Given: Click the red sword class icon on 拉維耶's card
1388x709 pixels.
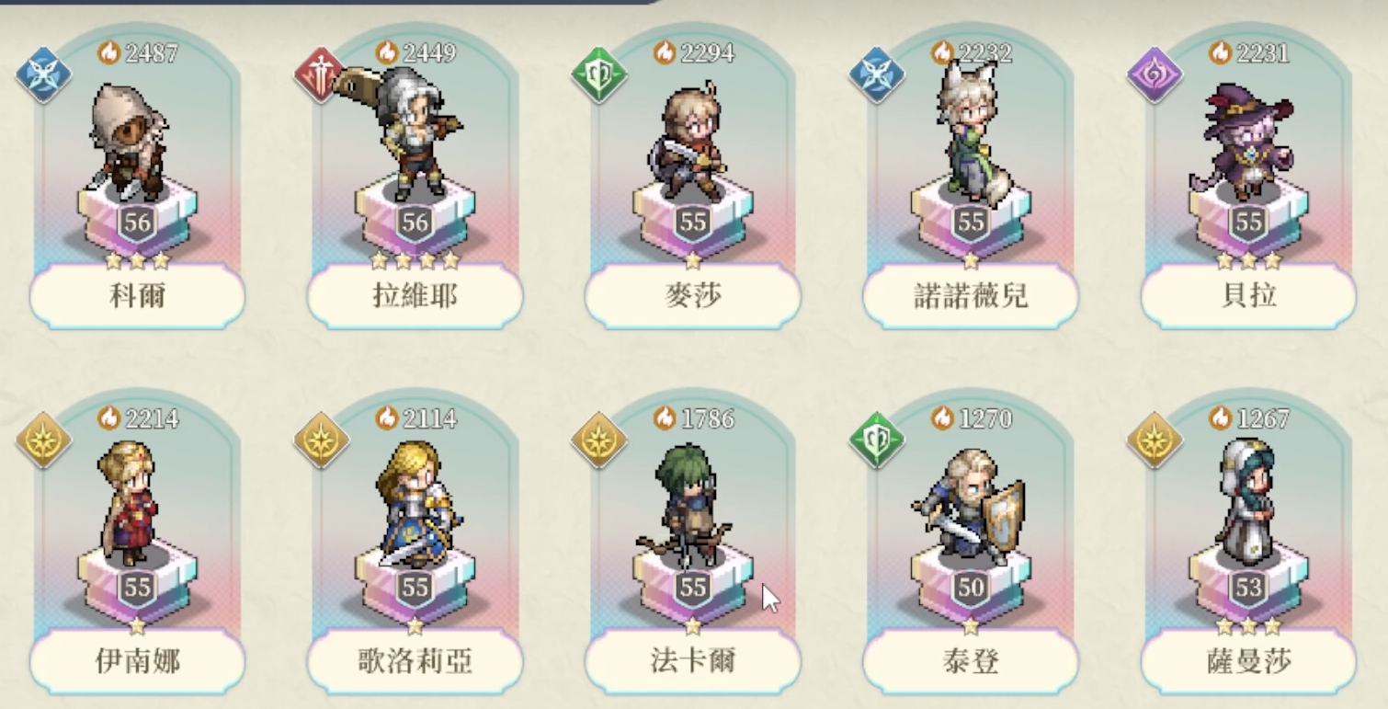Looking at the screenshot, I should click(x=321, y=75).
